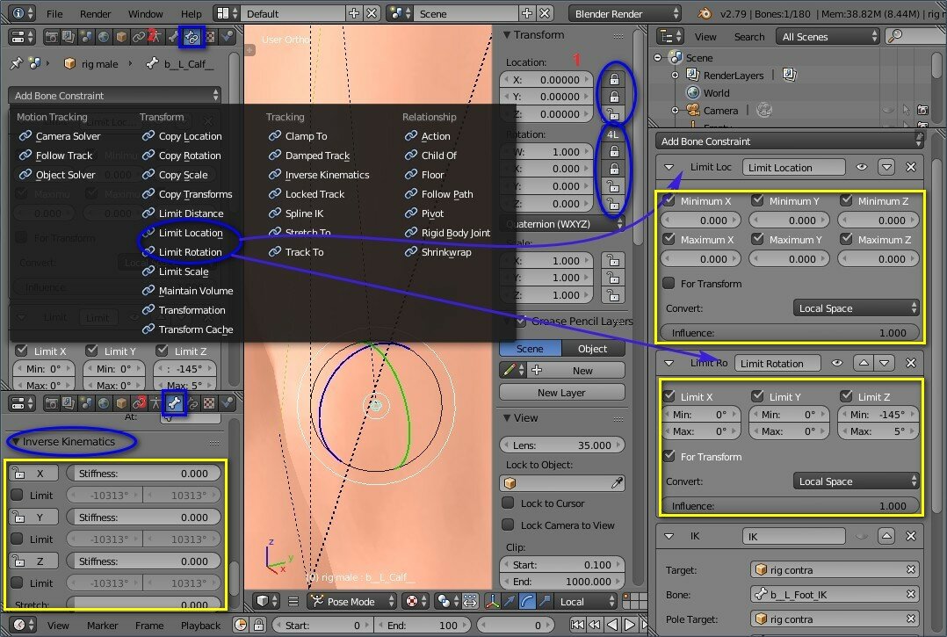
Task: Lock the X location value
Action: coord(613,79)
